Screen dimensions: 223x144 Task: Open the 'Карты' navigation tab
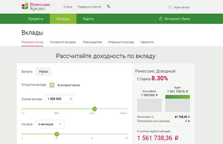tap(88, 19)
